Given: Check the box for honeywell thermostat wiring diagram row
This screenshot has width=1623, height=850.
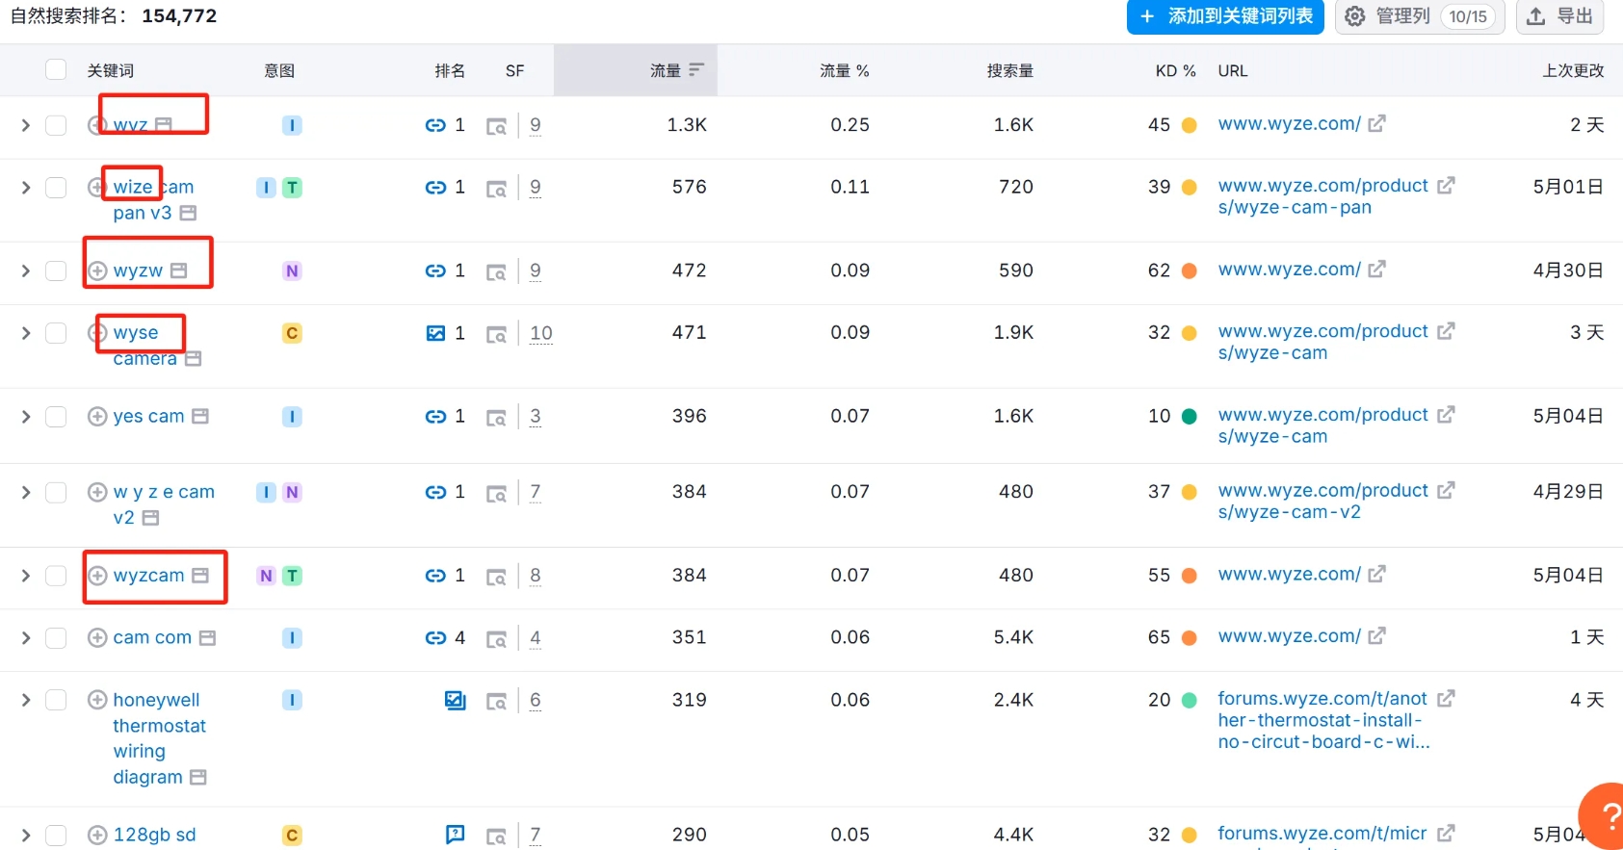Looking at the screenshot, I should (56, 700).
